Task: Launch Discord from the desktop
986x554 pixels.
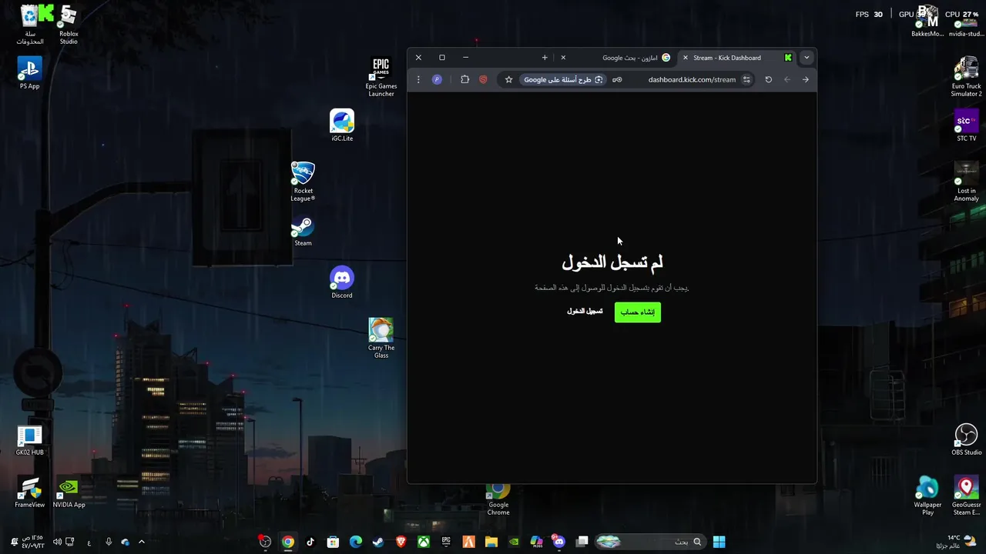Action: pyautogui.click(x=342, y=282)
